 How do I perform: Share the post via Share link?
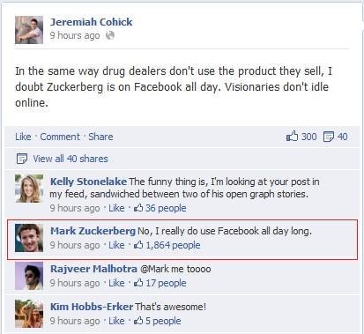100,137
